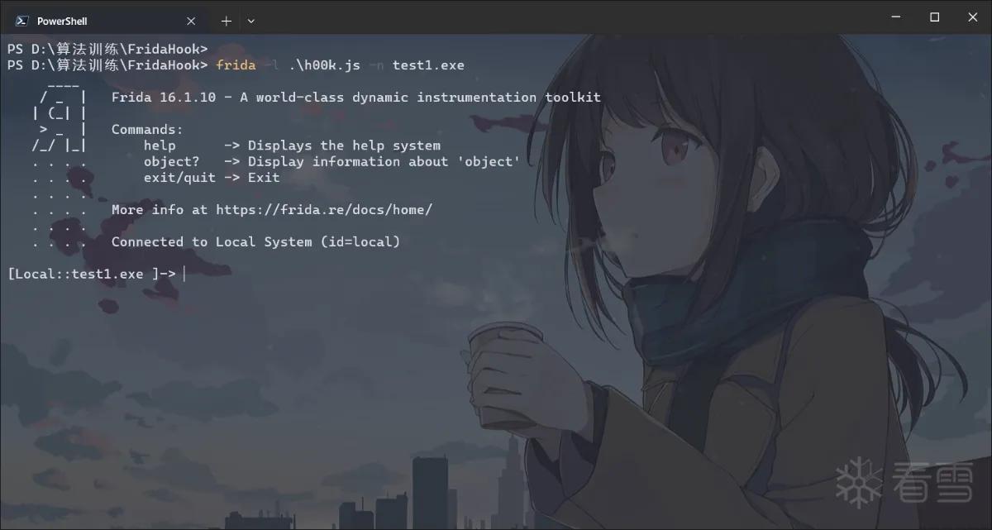
Task: Click the yellow 'frida' command word
Action: click(x=236, y=64)
